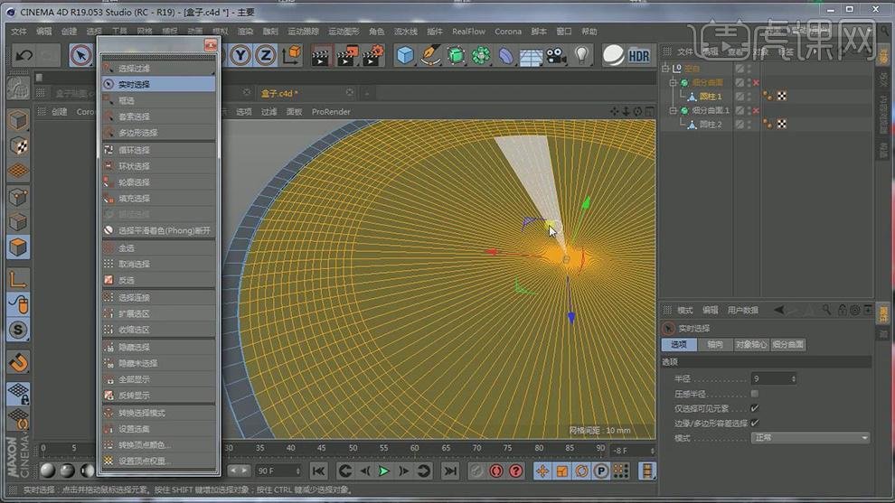Click the red question mark keyframe icon
This screenshot has height=503, width=895.
click(515, 471)
